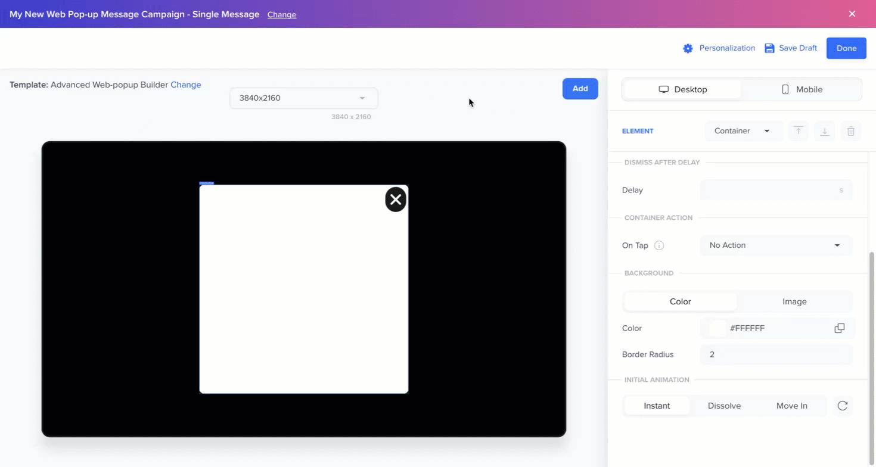Open Personalization gear icon
The image size is (876, 467).
[x=688, y=48]
